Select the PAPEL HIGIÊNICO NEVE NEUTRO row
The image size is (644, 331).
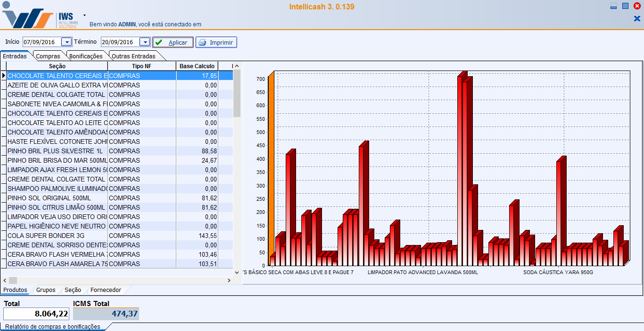tap(120, 226)
